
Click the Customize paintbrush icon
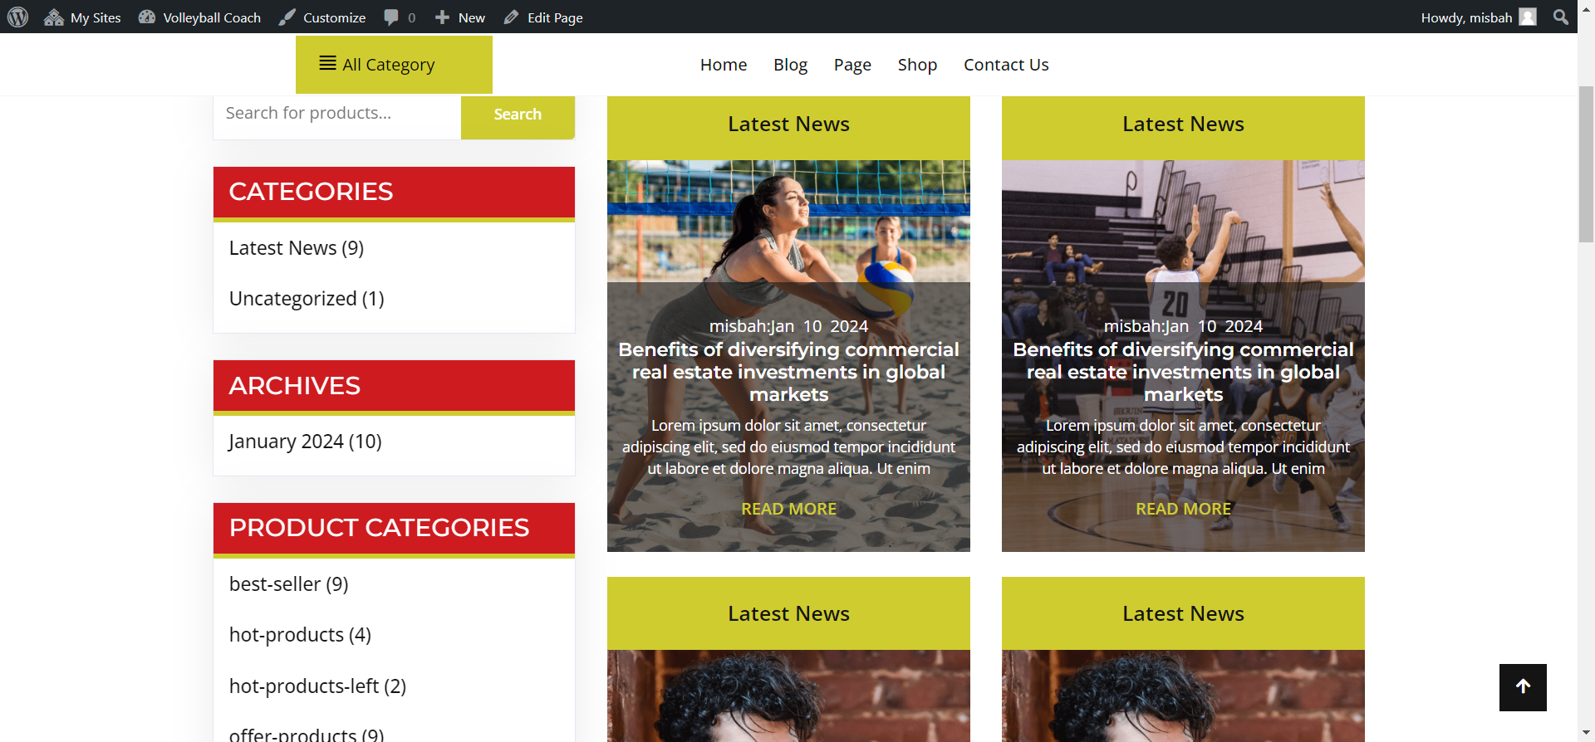287,17
